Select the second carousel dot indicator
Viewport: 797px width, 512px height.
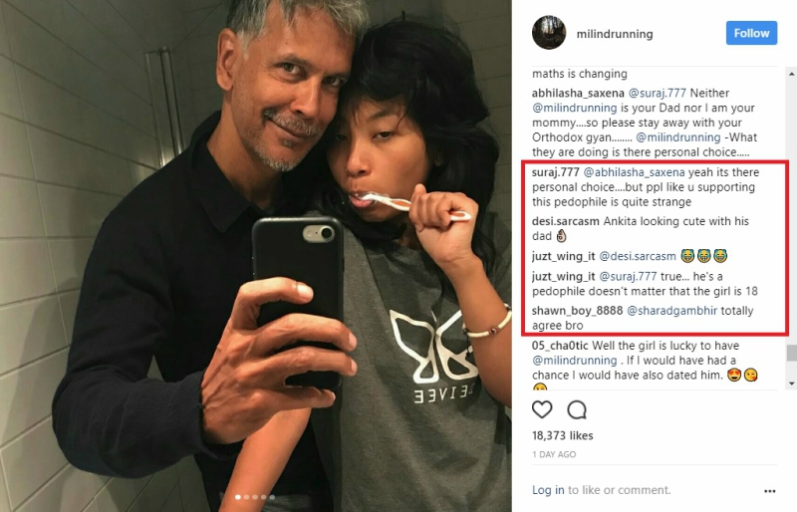click(246, 497)
